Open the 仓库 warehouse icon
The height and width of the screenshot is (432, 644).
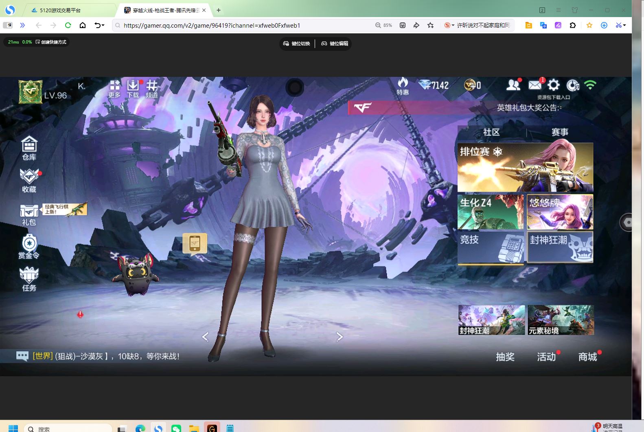29,148
